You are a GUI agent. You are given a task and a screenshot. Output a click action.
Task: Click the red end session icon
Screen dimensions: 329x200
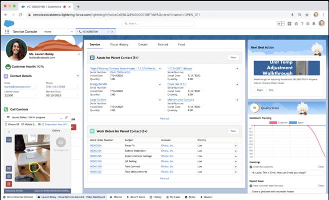(x=9, y=184)
